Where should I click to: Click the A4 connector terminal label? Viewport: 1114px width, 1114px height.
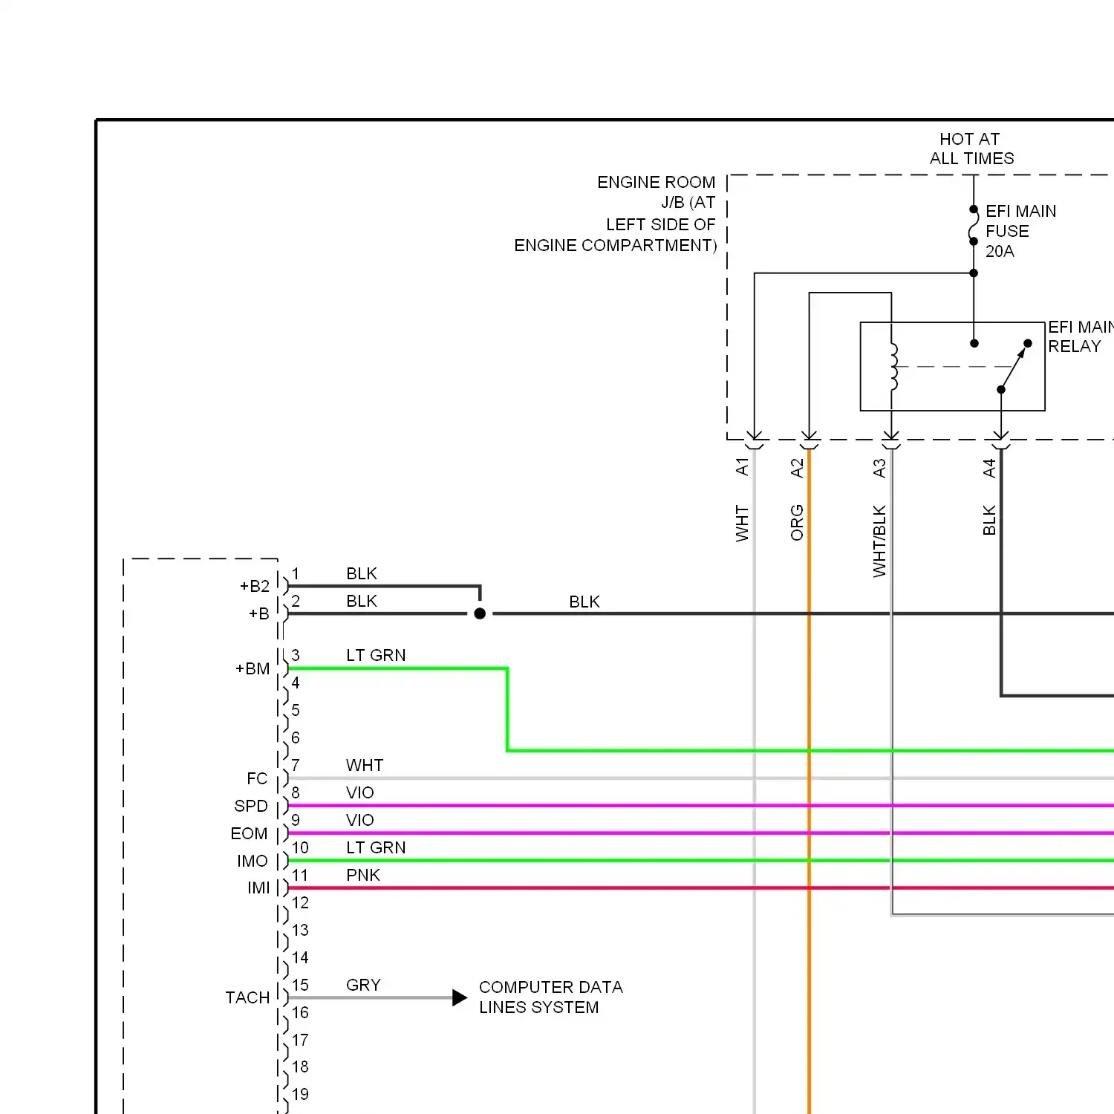pyautogui.click(x=989, y=468)
